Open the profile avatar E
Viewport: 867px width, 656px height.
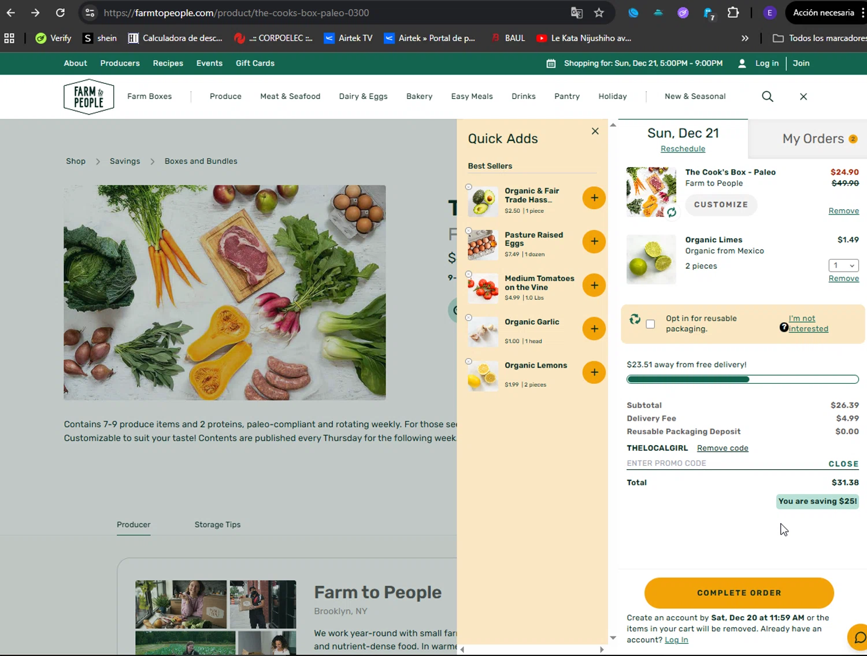(769, 13)
